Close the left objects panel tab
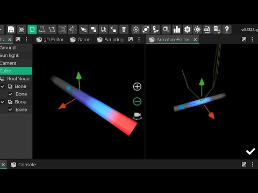 point(10,40)
